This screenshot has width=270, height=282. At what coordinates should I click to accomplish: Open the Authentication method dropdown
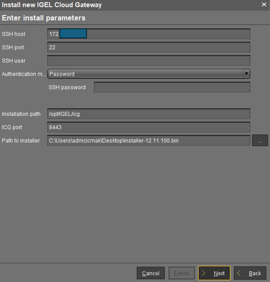[x=149, y=74]
